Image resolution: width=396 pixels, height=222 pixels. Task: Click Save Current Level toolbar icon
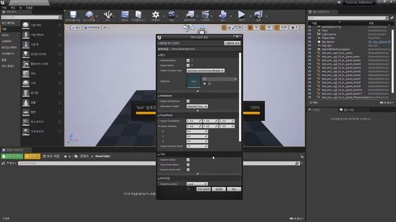coord(73,15)
